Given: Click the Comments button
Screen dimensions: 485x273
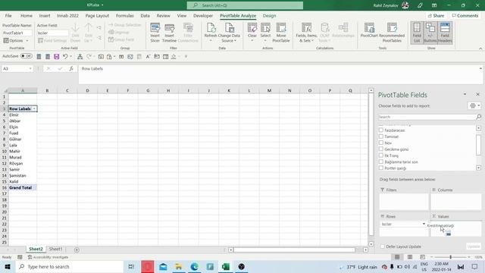Looking at the screenshot, I should (x=465, y=15).
